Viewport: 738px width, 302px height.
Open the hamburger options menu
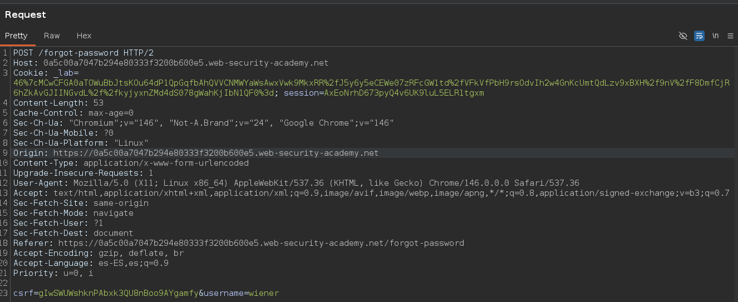[x=730, y=36]
